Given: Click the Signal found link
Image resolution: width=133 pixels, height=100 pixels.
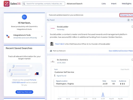Looking at the screenshot, I should 61,76.
